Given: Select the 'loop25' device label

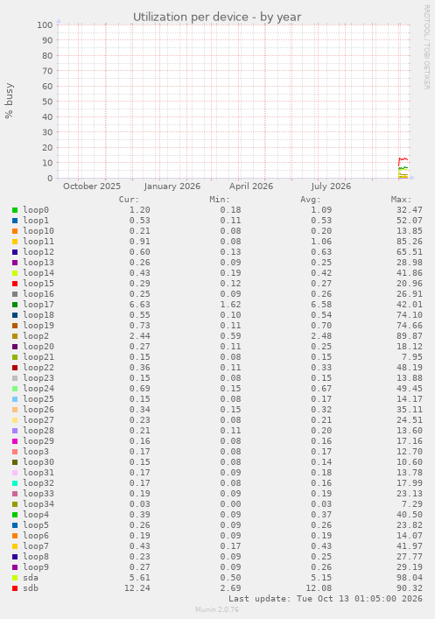Looking at the screenshot, I should 39,399.
